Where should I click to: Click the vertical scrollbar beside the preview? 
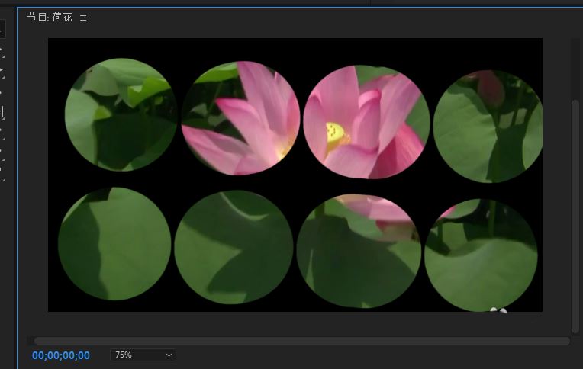[x=575, y=217]
